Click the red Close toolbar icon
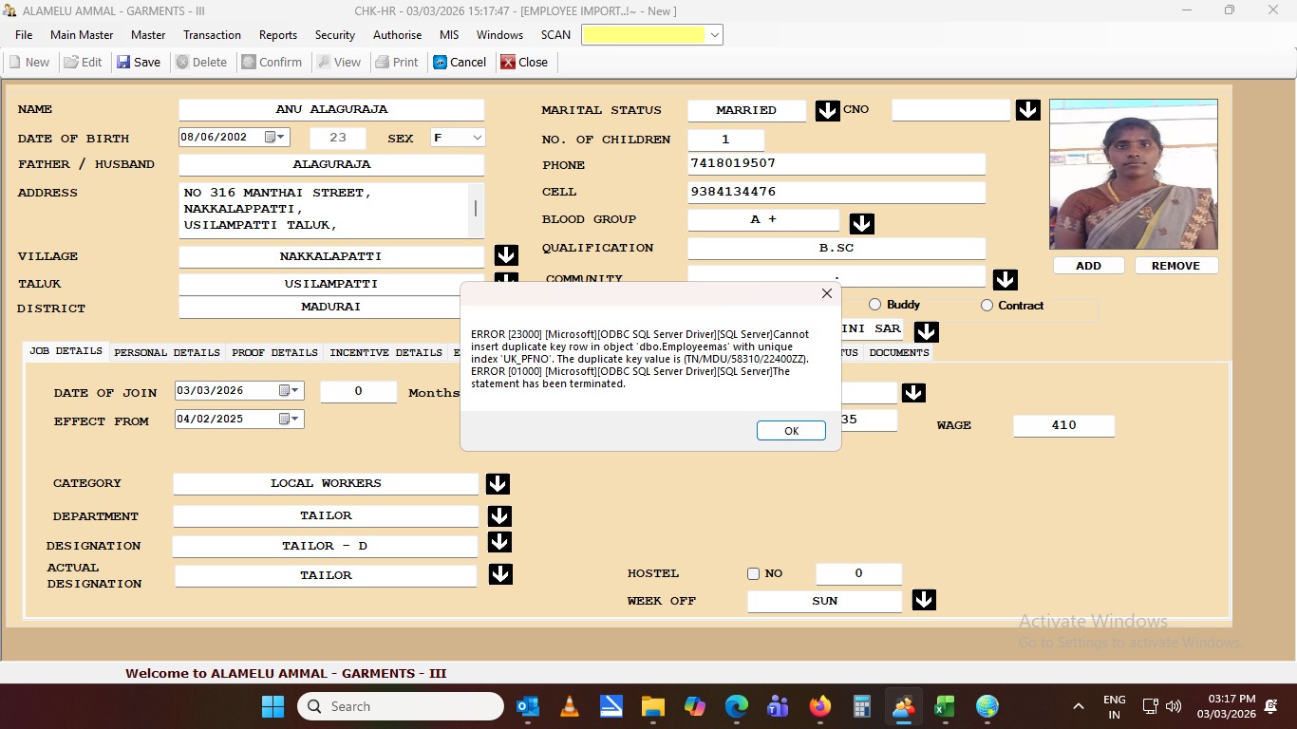 tap(508, 62)
